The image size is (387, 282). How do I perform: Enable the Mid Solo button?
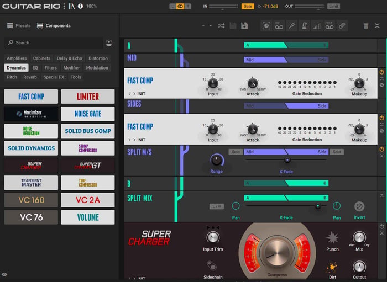(x=236, y=152)
